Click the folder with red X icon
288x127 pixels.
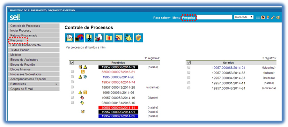(x=119, y=38)
